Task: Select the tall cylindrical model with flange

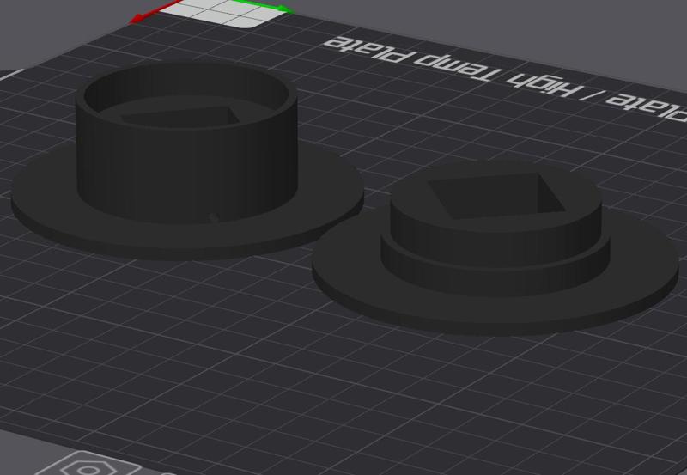Action: (187, 161)
